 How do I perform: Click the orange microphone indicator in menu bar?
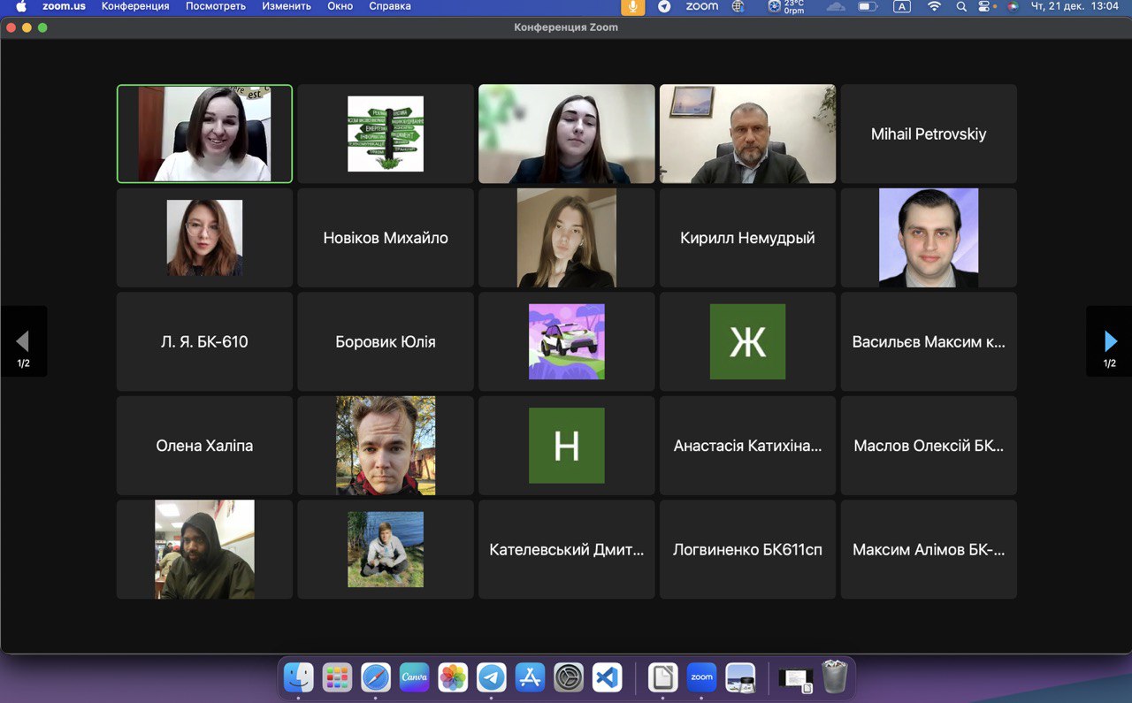pos(632,6)
